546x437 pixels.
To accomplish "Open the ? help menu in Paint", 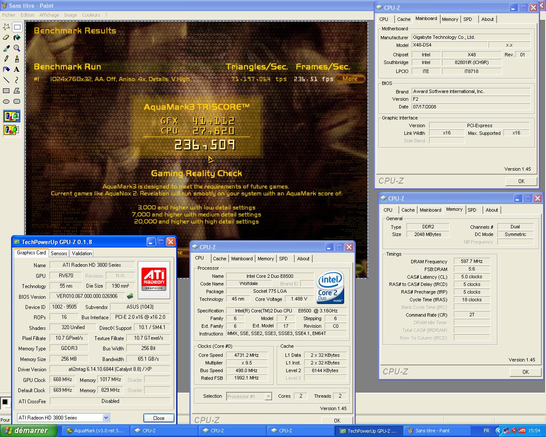I will (106, 15).
